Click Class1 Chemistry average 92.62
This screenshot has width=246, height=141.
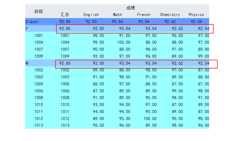(170, 22)
